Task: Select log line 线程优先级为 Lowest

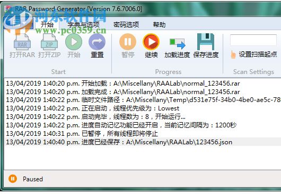Action: [143, 108]
